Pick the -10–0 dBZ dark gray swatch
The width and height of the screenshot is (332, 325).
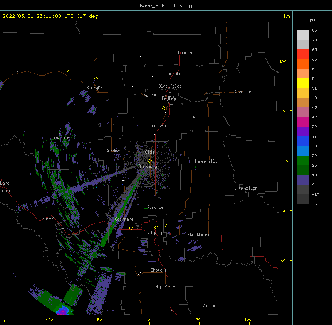pyautogui.click(x=303, y=190)
